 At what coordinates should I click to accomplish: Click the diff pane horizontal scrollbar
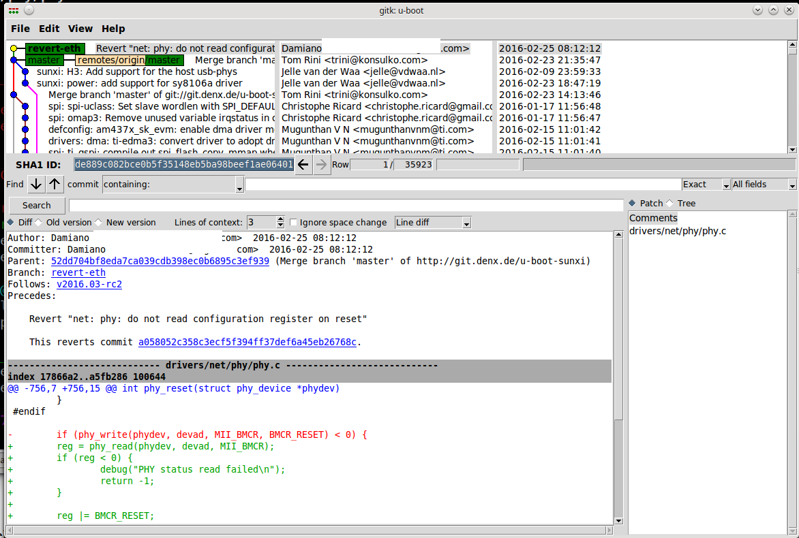[311, 531]
